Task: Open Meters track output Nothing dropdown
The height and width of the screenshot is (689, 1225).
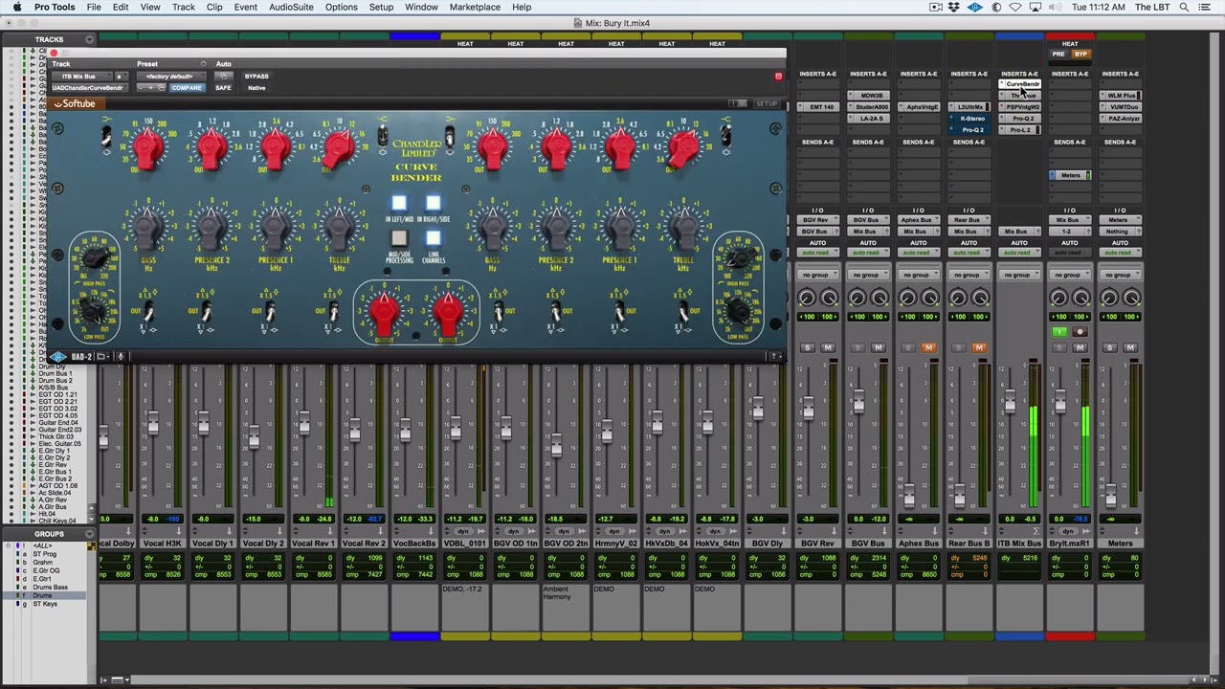Action: tap(1121, 232)
